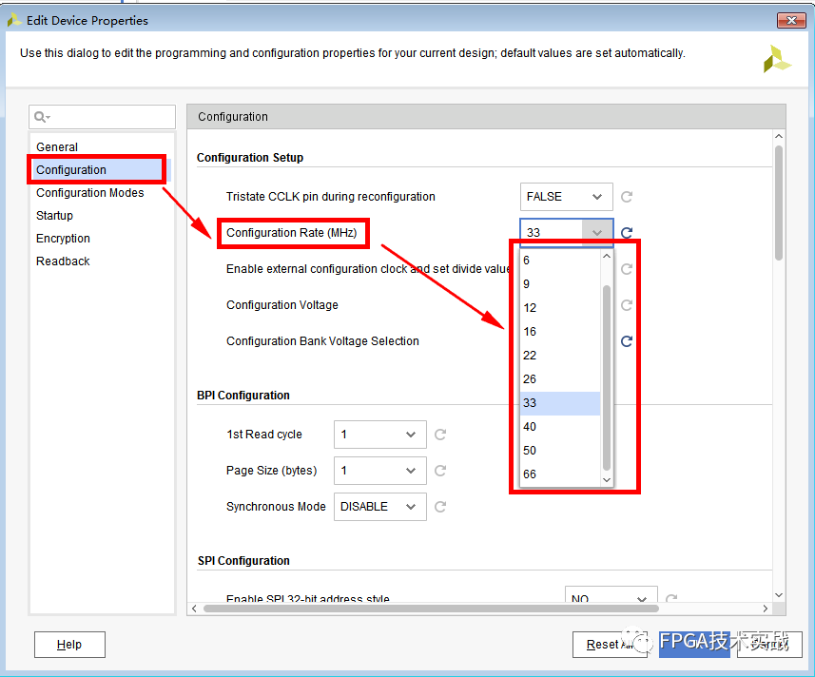Reset Page Size bytes value icon
The width and height of the screenshot is (815, 677).
(440, 471)
